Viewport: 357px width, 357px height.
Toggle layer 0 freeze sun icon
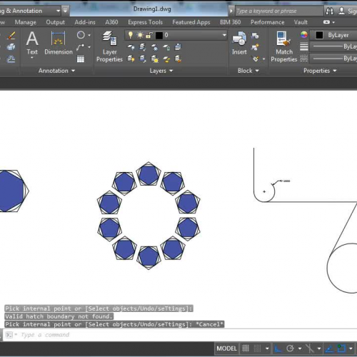coord(140,35)
